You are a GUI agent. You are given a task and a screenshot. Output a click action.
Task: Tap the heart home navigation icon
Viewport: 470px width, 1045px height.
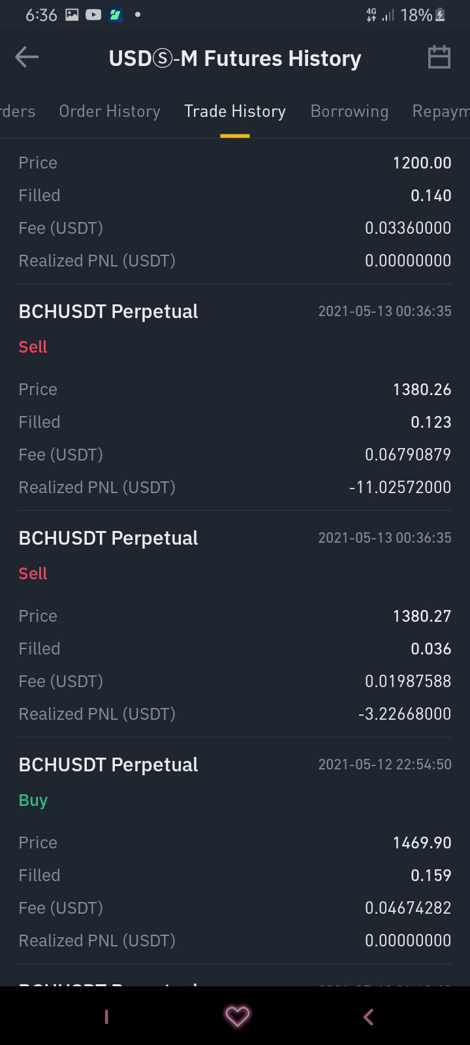pos(237,1016)
